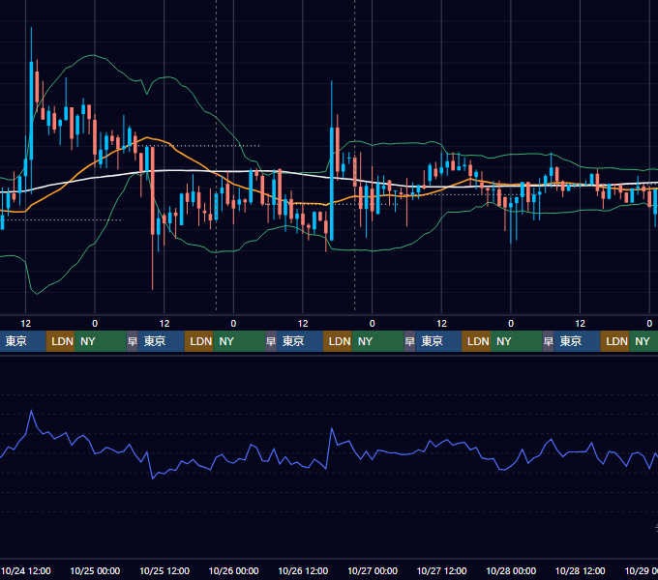Select the NY session block starting 10/27 evening

click(x=516, y=341)
